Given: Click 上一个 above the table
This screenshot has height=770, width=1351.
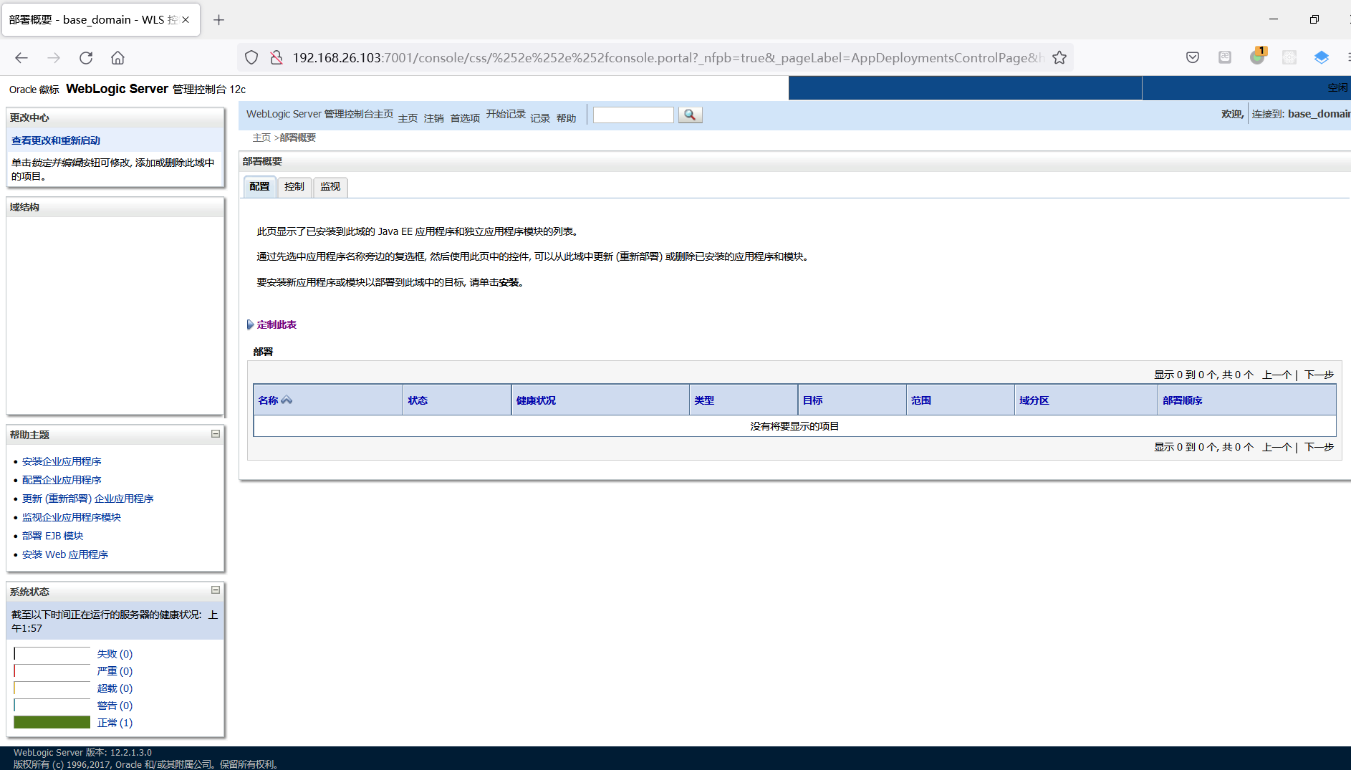Looking at the screenshot, I should coord(1277,375).
